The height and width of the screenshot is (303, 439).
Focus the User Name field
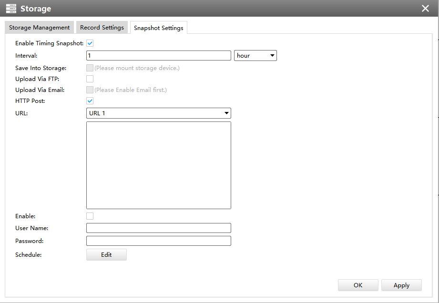point(158,228)
